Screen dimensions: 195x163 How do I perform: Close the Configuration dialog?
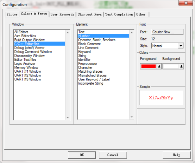click(185, 3)
